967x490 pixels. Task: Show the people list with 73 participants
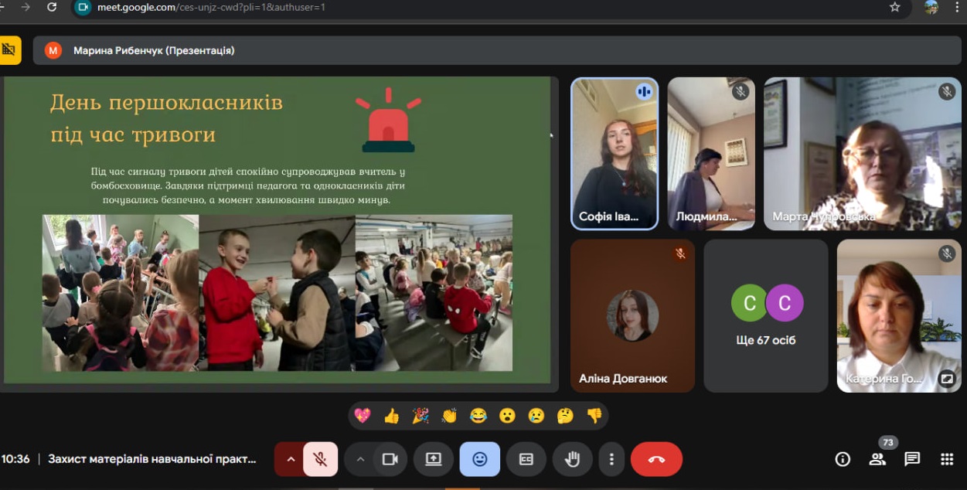pyautogui.click(x=877, y=459)
